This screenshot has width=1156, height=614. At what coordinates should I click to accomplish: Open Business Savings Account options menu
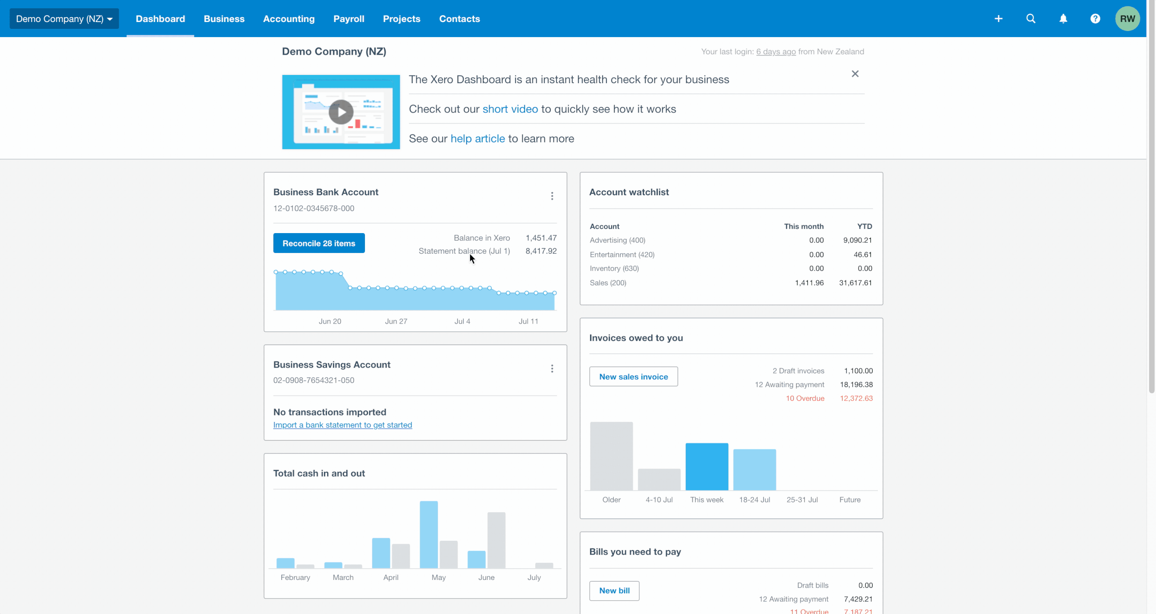552,368
